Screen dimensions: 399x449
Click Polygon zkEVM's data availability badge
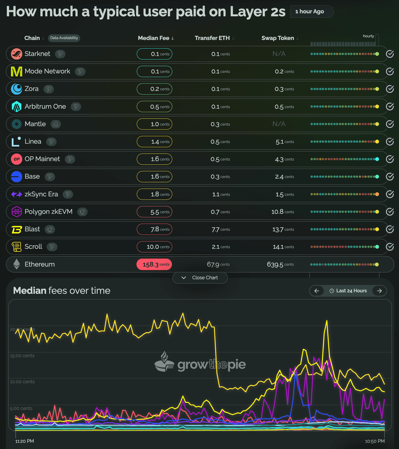[x=82, y=212]
